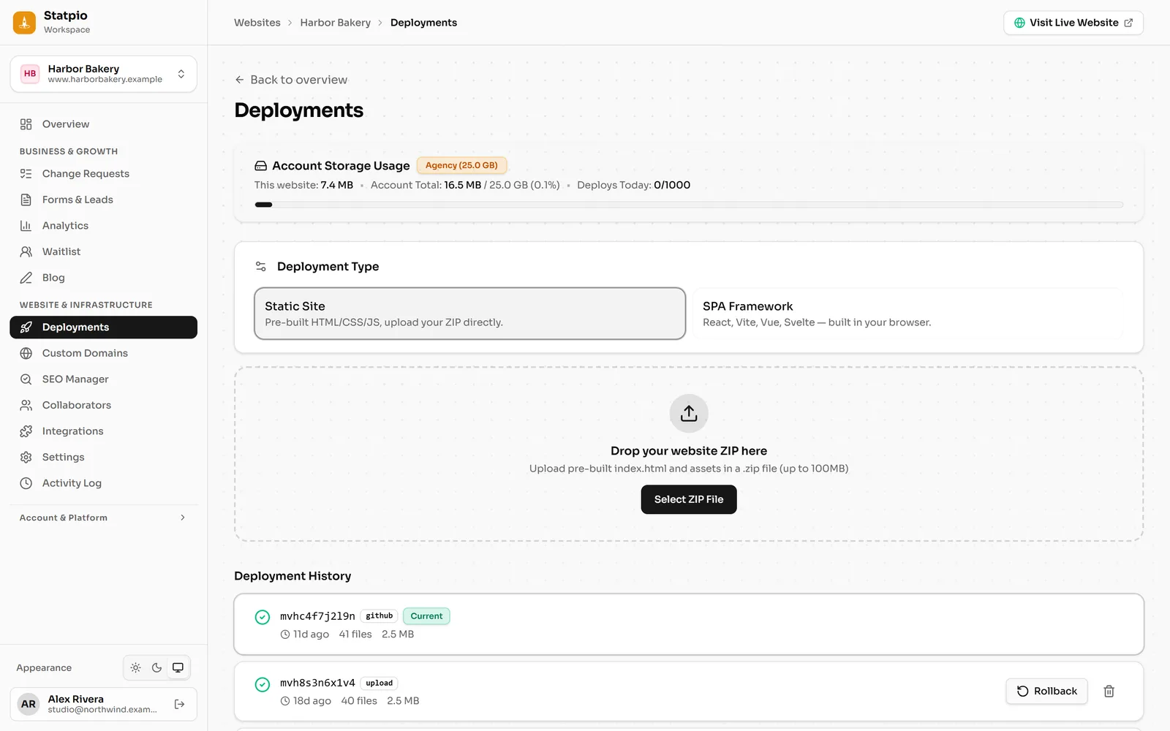The image size is (1170, 731).
Task: Click the Activity Log clock icon
Action: [26, 483]
